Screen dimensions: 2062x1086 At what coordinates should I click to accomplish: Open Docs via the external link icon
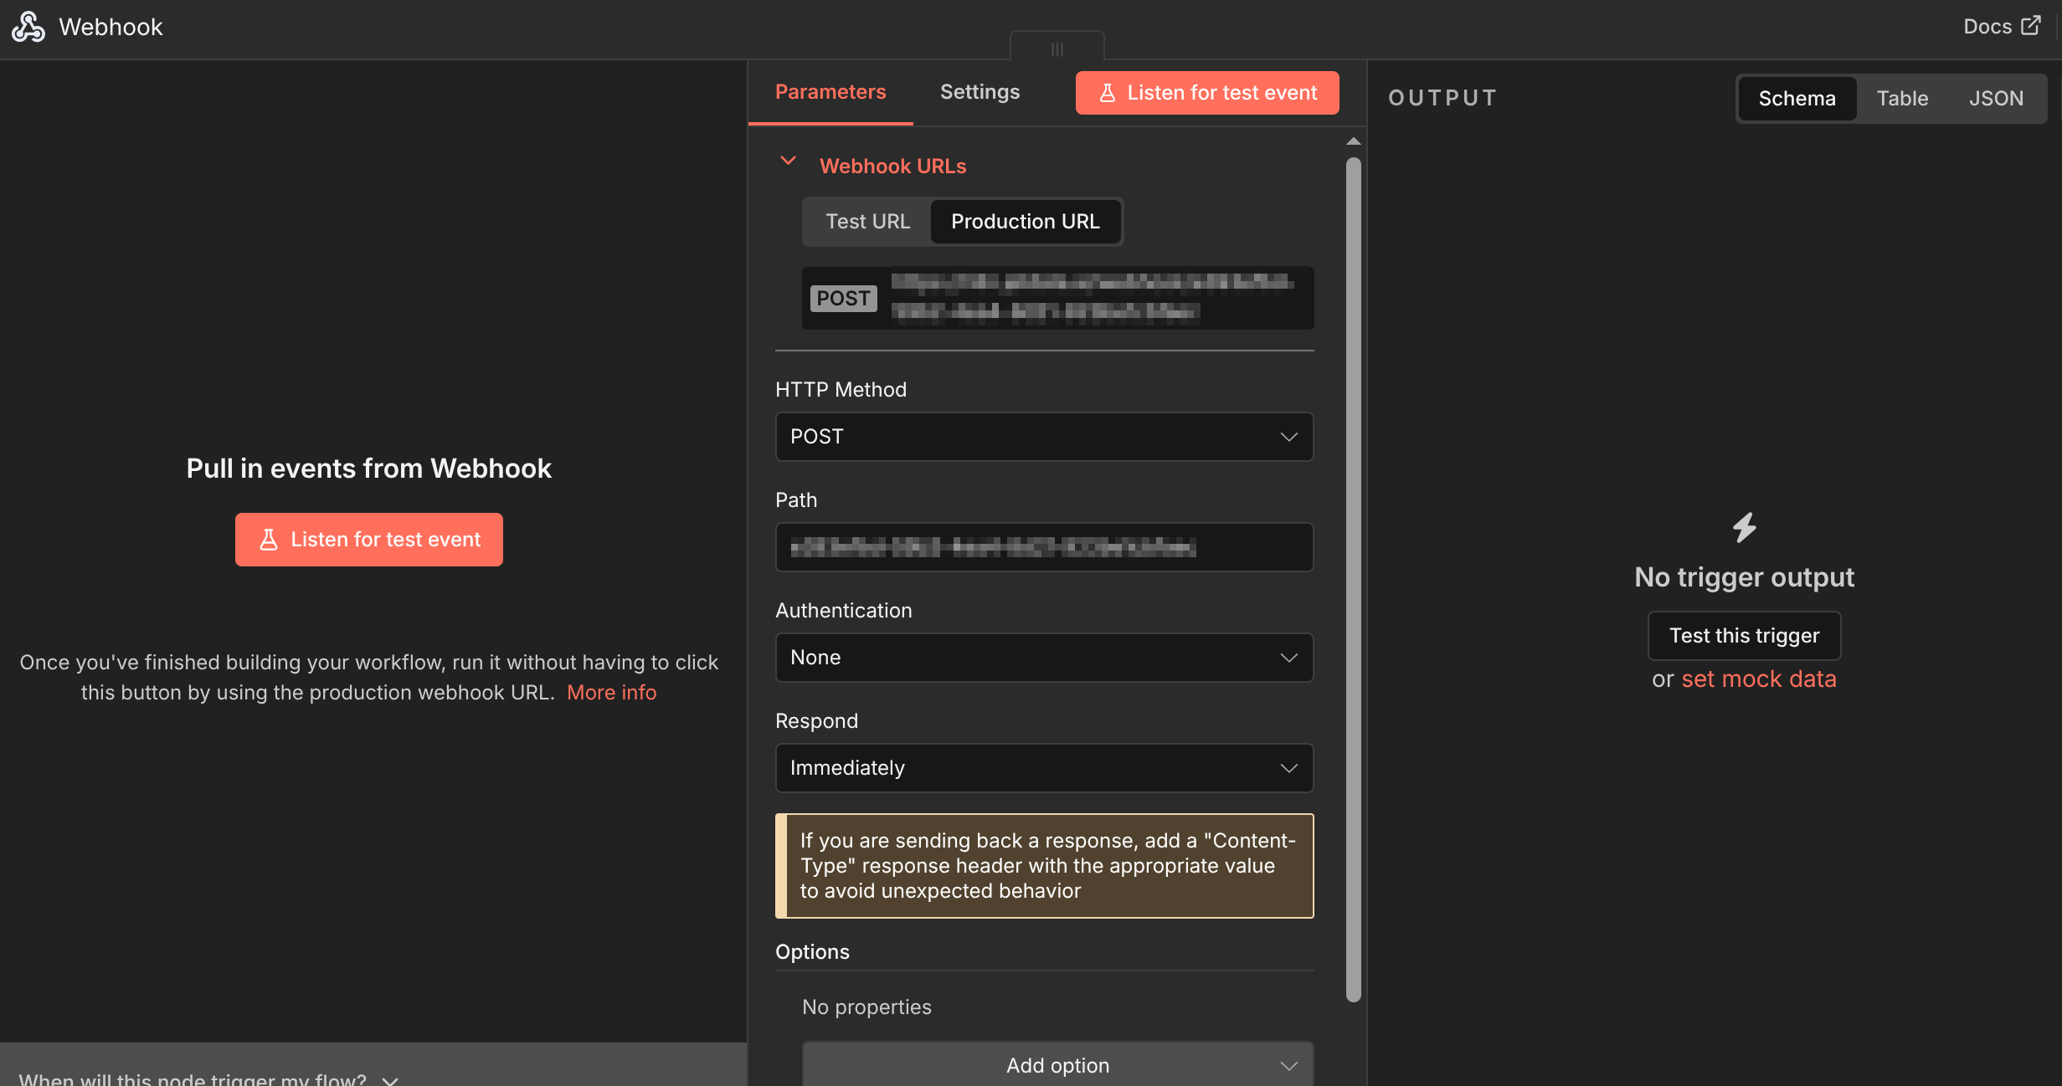coord(2034,25)
